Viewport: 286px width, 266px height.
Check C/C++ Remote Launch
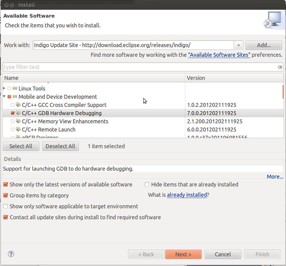tap(12, 129)
